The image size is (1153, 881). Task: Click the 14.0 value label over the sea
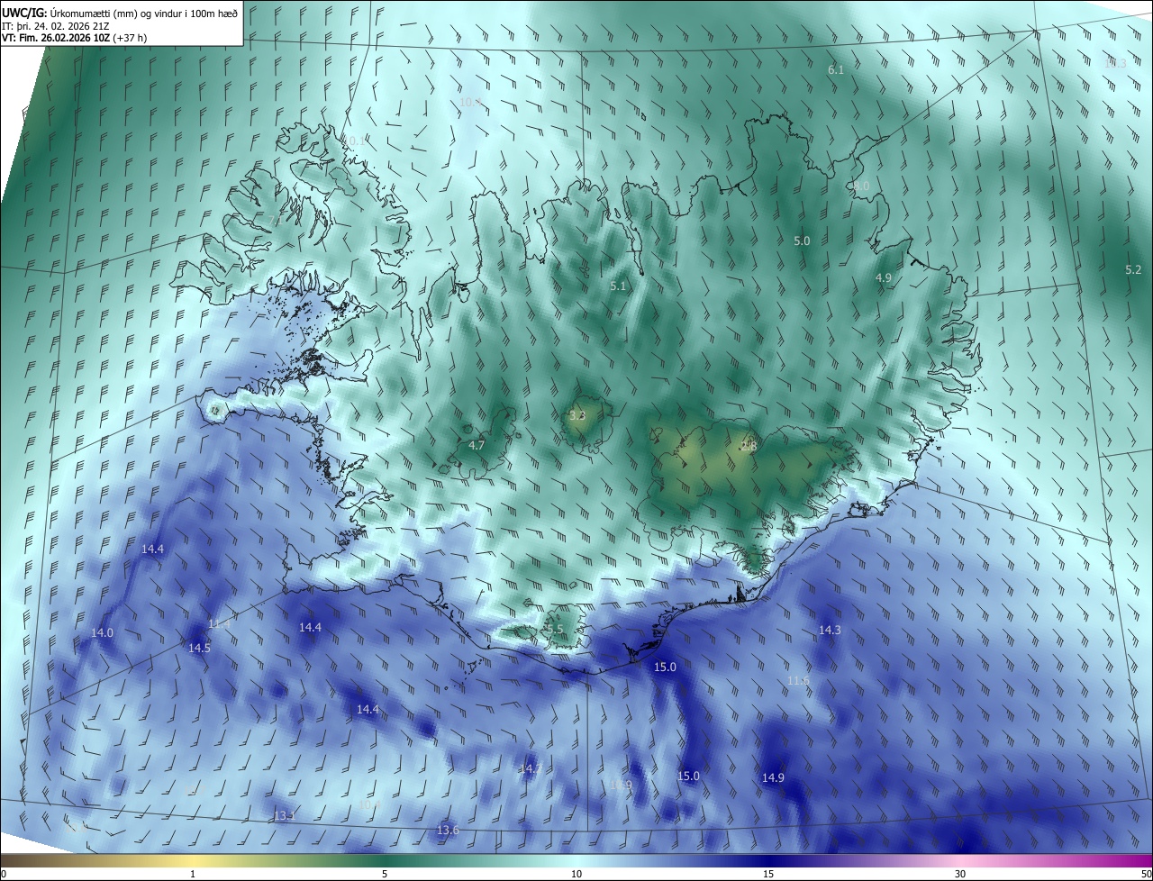[103, 632]
